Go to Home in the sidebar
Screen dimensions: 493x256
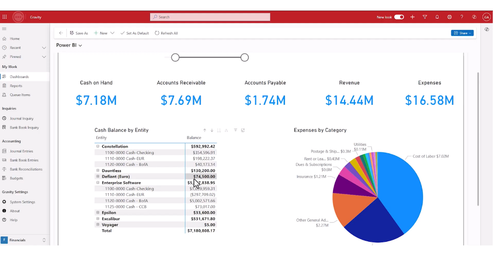coord(15,38)
